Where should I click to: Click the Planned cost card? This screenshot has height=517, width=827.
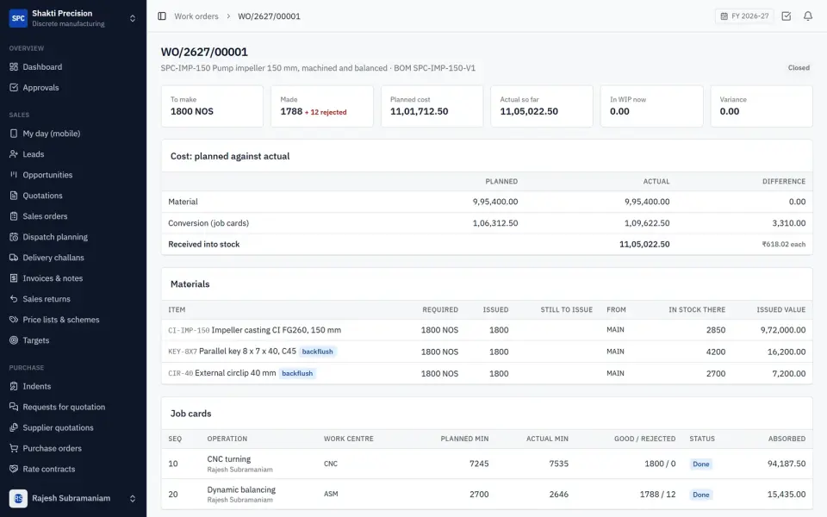[x=432, y=106]
